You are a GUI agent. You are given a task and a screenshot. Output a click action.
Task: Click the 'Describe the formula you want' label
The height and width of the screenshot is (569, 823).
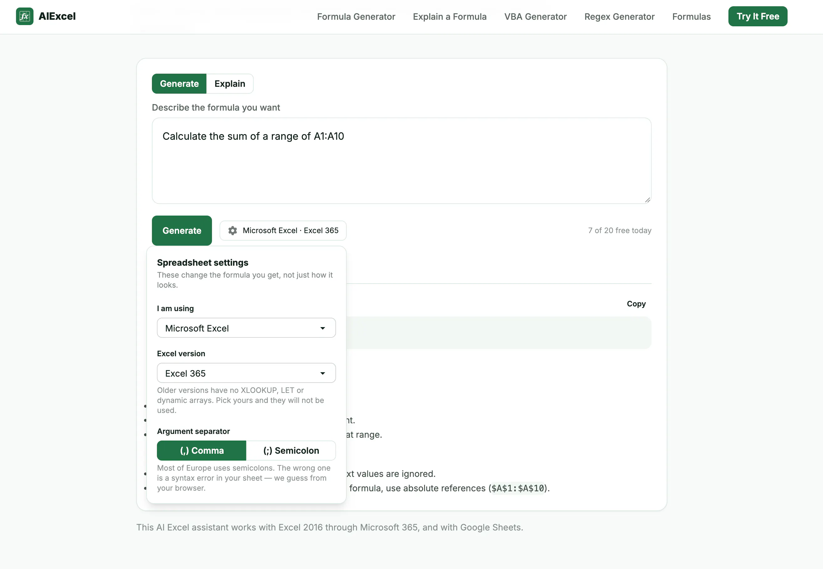216,108
